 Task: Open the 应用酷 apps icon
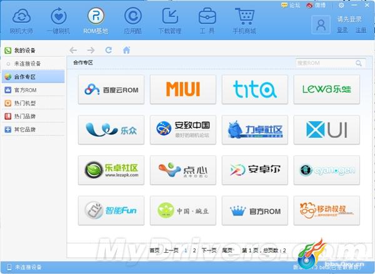[133, 16]
